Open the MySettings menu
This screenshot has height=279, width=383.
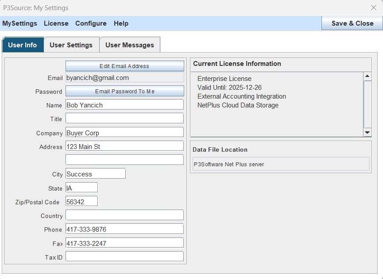(19, 23)
